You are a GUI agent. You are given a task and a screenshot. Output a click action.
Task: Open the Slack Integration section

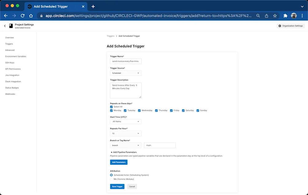coord(13,81)
